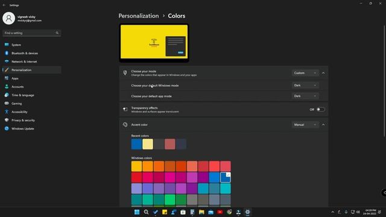
Task: Open Time & language settings
Action: (x=31, y=95)
